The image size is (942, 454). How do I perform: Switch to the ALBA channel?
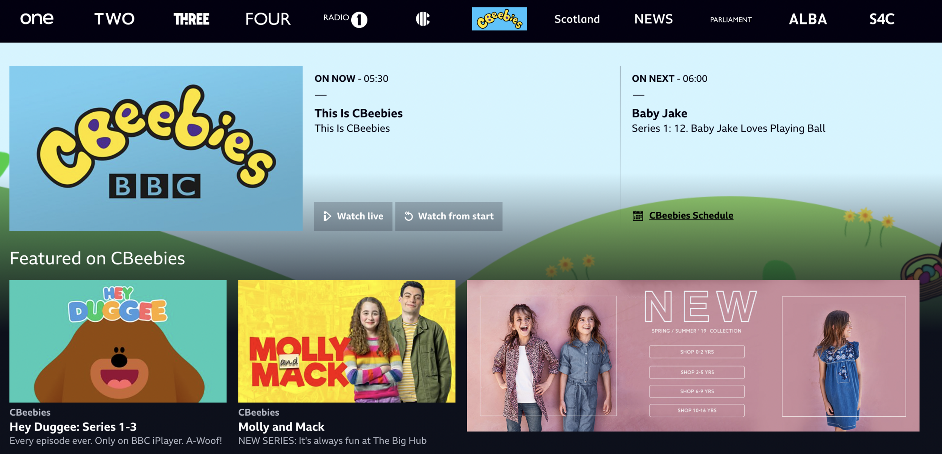(808, 19)
